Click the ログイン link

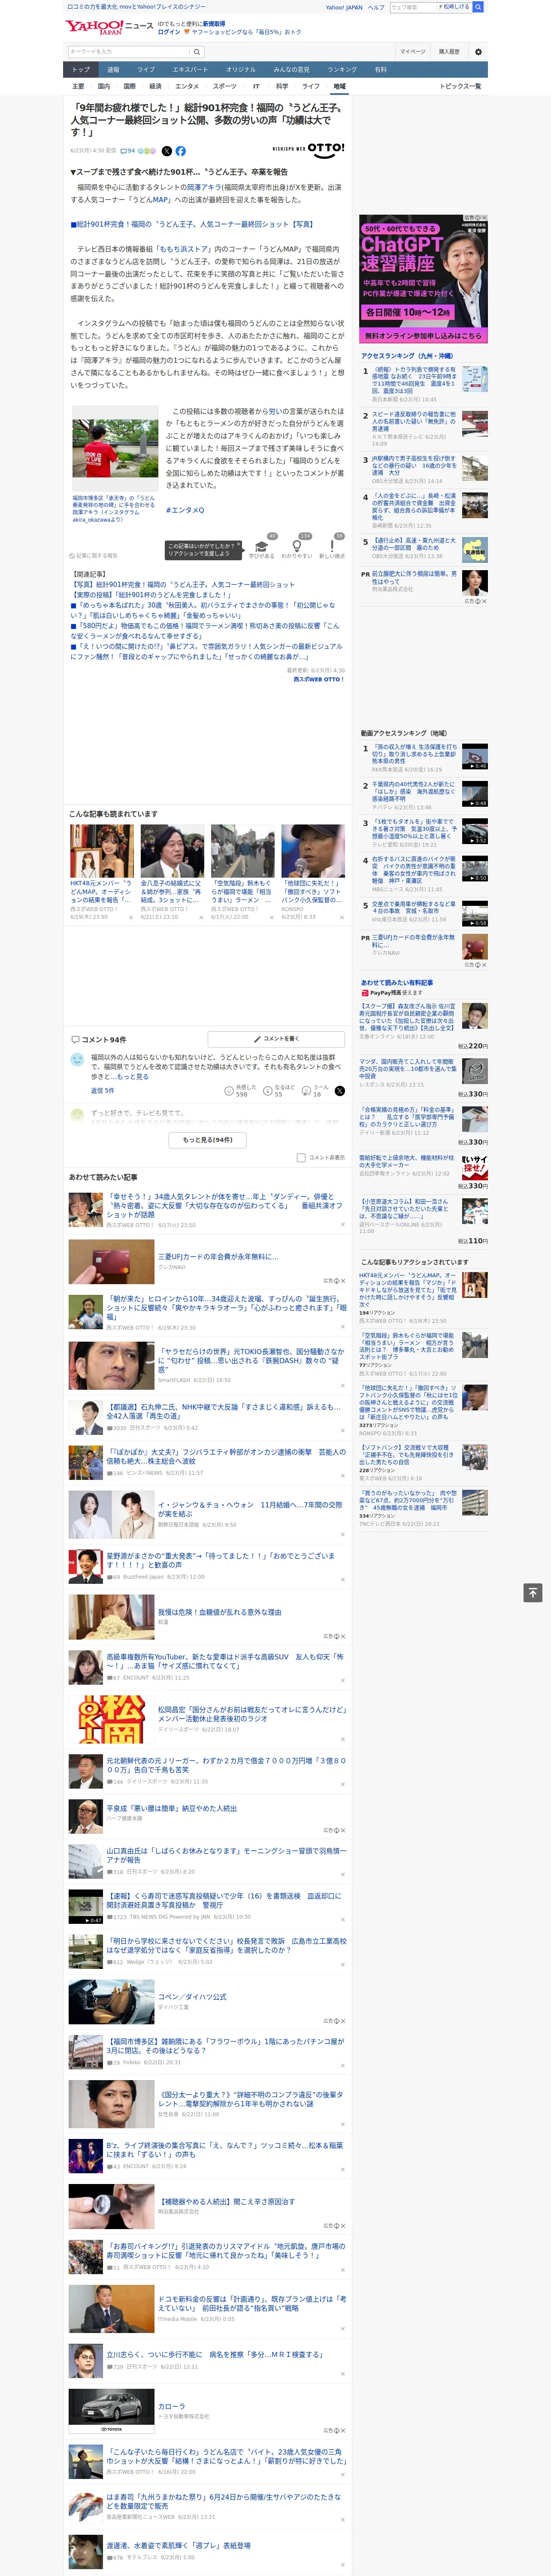[x=169, y=32]
